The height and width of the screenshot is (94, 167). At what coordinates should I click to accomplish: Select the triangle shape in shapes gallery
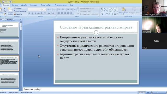[x=102, y=11]
